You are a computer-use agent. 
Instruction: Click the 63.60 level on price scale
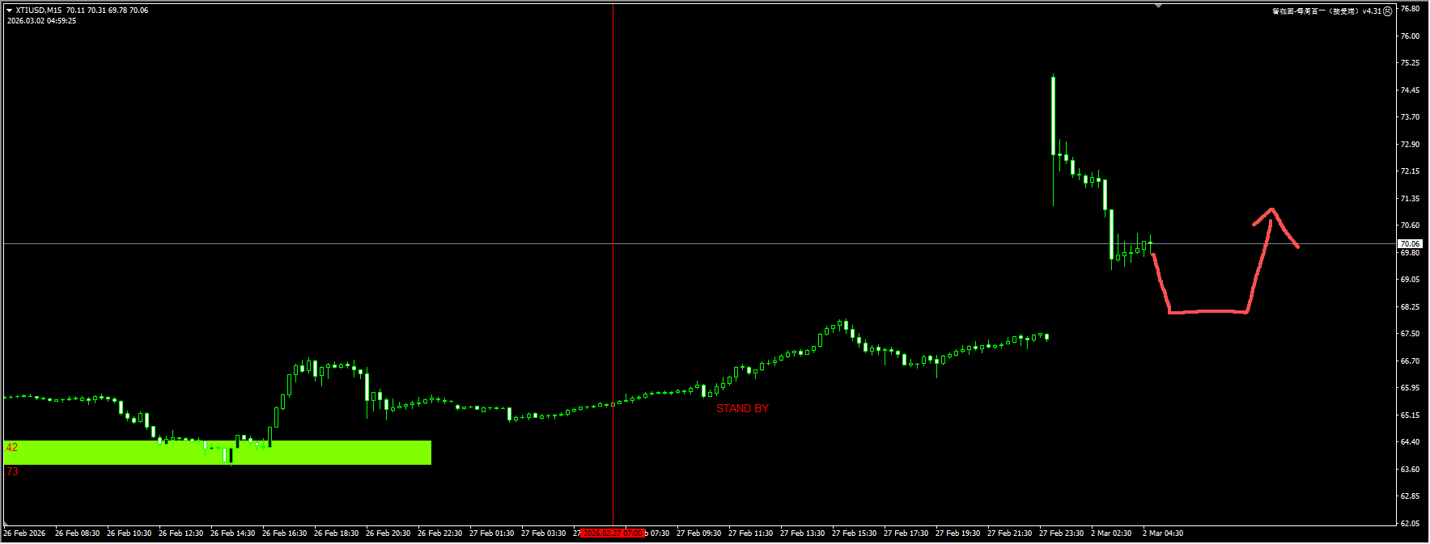[1410, 469]
